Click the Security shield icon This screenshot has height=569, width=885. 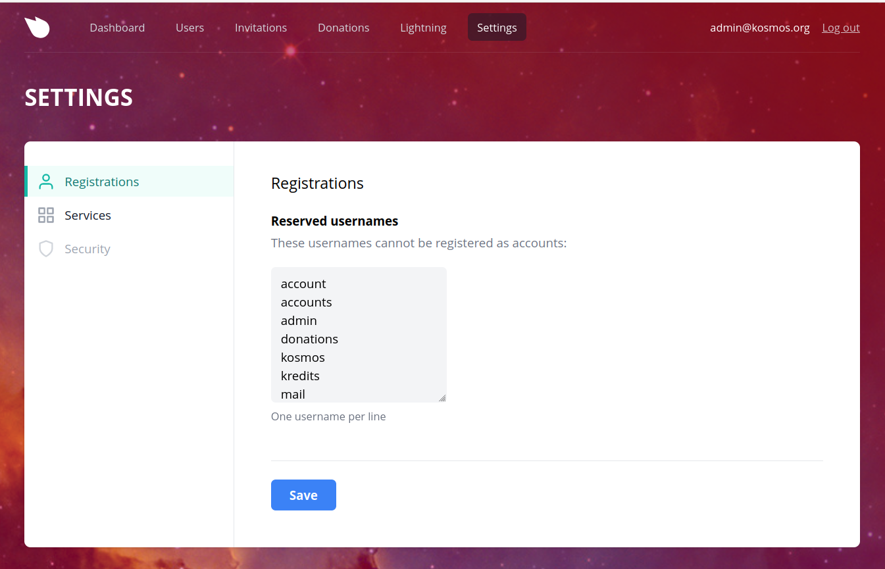tap(46, 249)
